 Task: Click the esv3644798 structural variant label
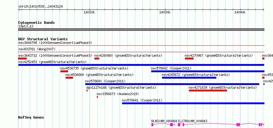point(55,43)
